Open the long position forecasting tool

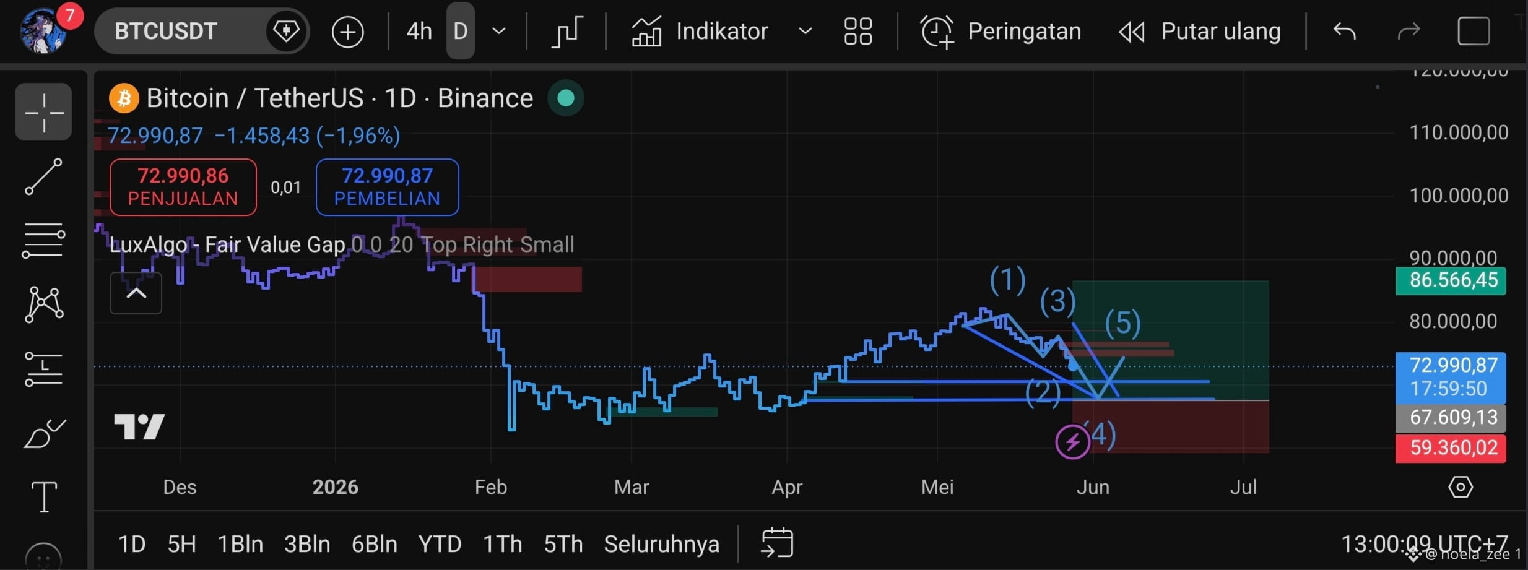tap(43, 369)
